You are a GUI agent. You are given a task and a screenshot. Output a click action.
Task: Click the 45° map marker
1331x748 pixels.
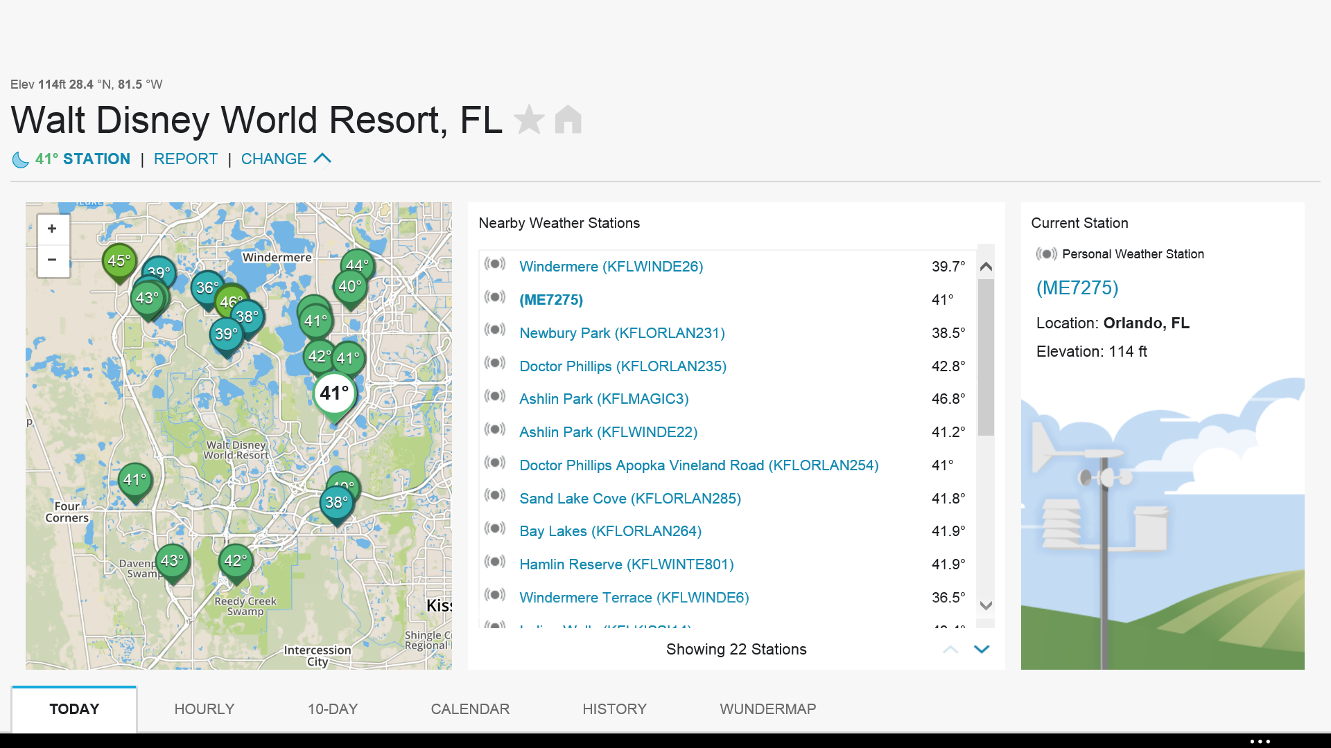click(119, 261)
